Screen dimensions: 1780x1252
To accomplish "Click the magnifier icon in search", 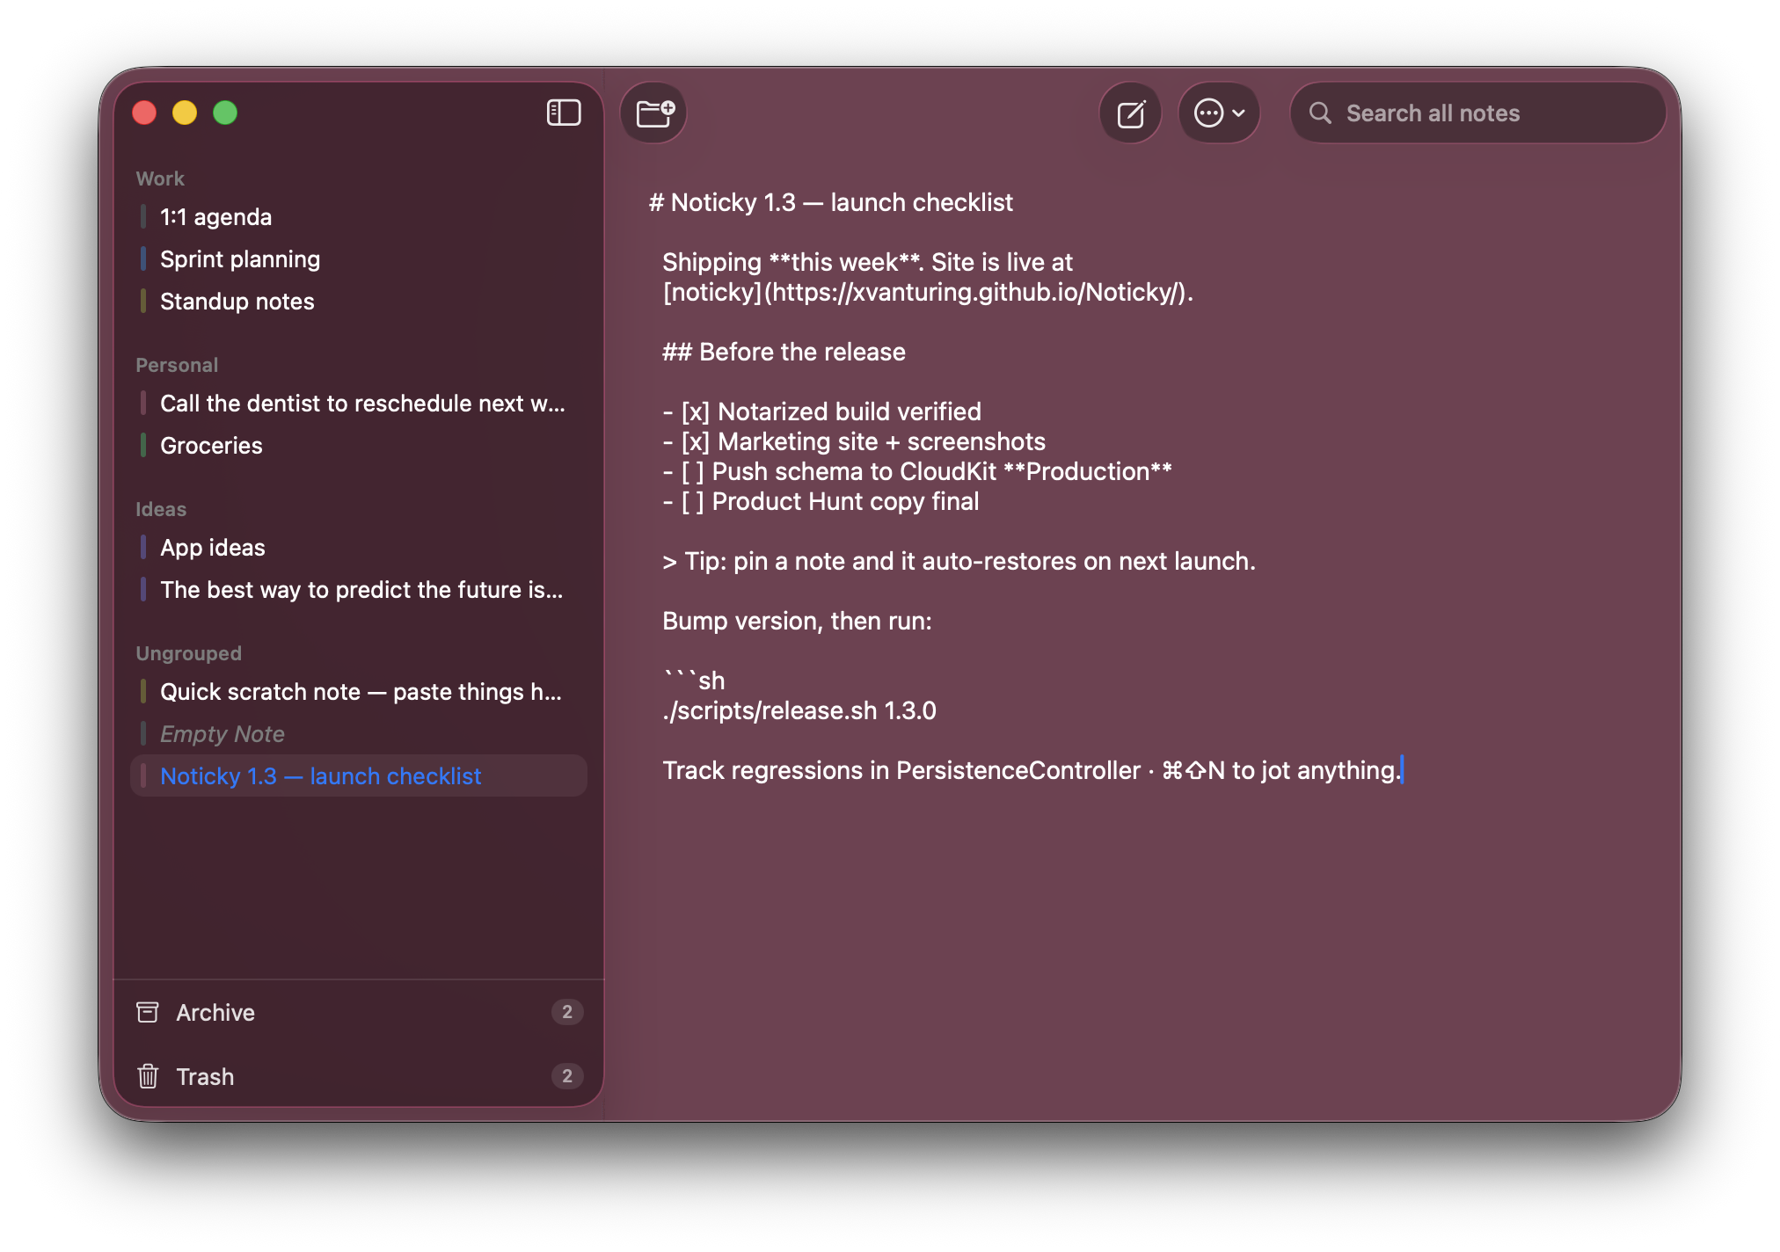I will (x=1320, y=113).
